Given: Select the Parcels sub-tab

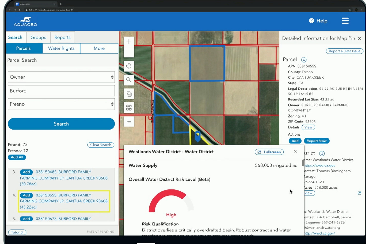Looking at the screenshot, I should pos(24,48).
